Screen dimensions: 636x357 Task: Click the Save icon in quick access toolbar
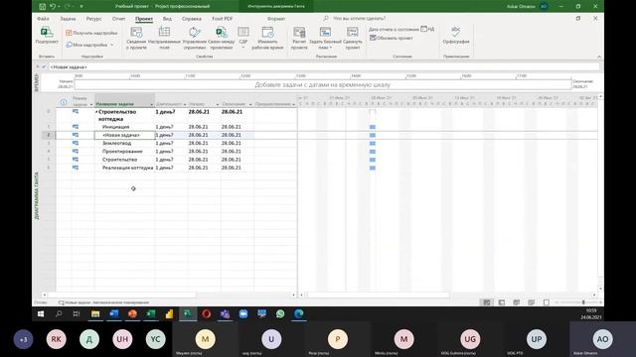point(42,7)
